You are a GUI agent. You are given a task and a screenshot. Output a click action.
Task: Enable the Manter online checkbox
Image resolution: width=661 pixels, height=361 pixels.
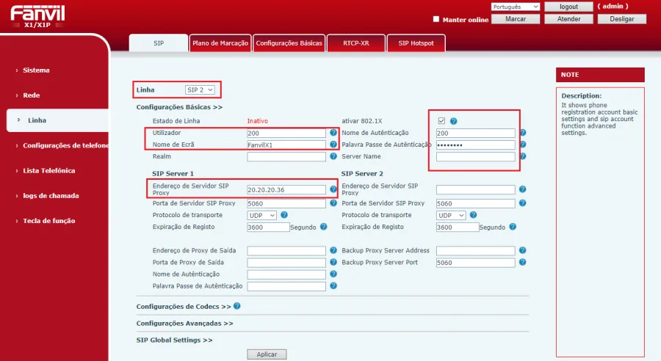(x=436, y=19)
